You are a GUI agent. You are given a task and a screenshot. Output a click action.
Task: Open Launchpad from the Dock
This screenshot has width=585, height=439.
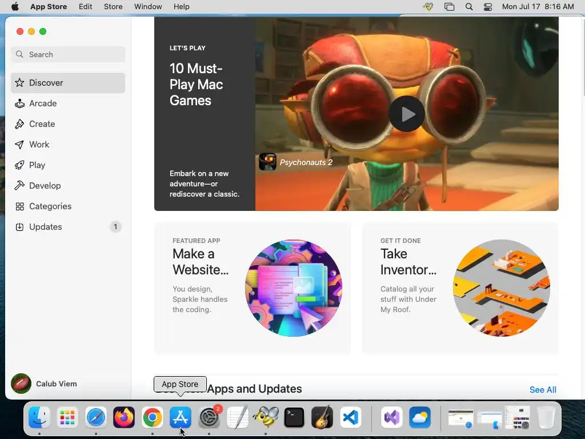[x=67, y=417]
